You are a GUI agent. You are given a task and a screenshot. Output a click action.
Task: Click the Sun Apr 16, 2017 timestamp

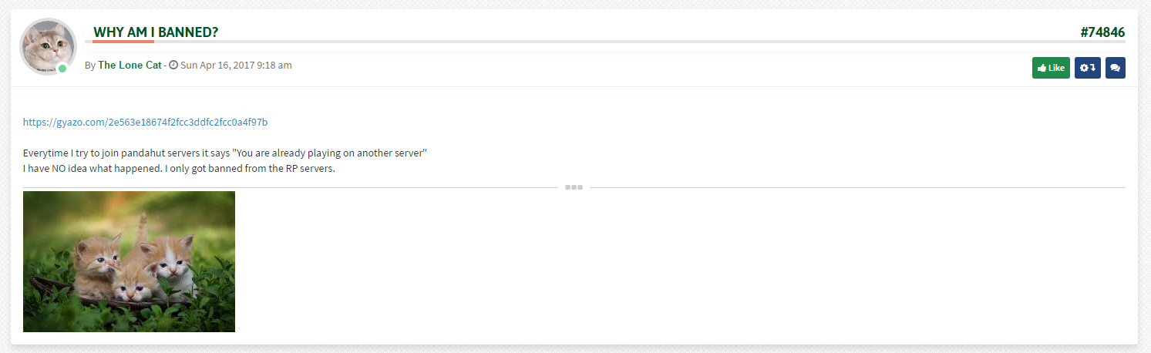pos(236,66)
